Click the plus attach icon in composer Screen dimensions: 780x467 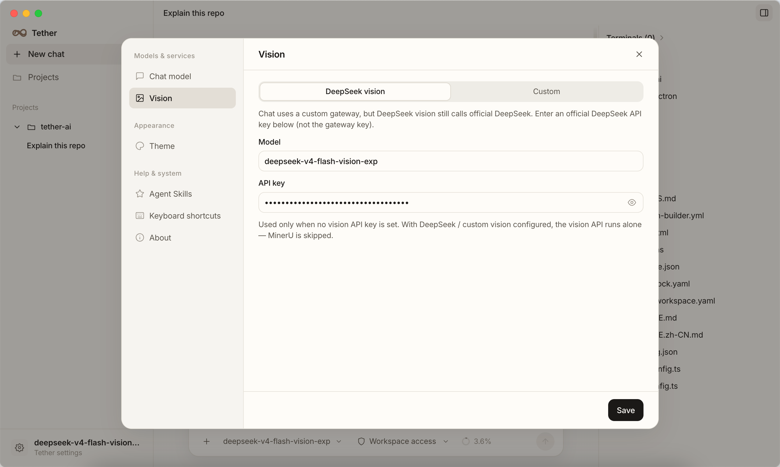coord(207,441)
